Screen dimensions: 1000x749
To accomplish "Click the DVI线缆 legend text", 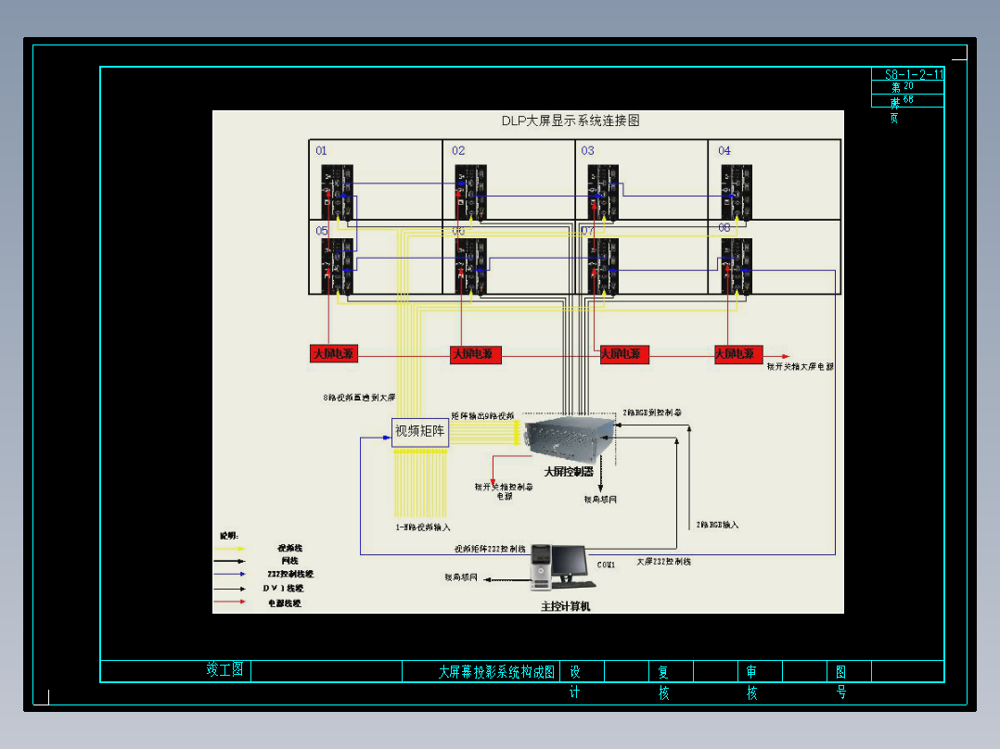I will (283, 589).
